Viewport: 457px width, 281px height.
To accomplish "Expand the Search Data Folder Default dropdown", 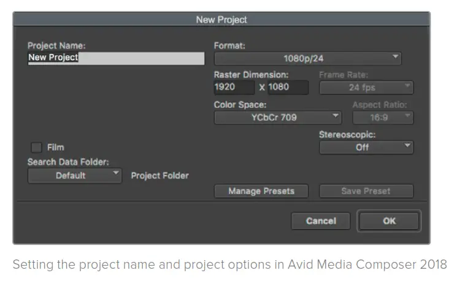I will pos(75,175).
